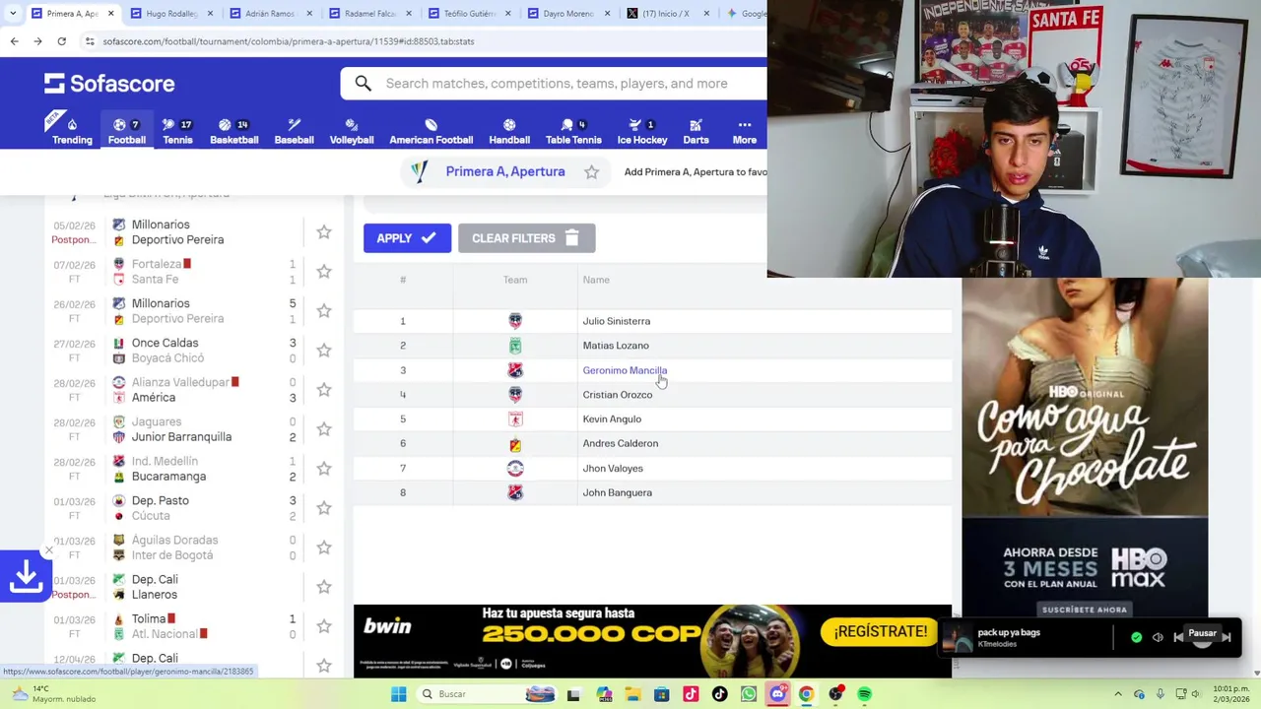Click the browser address bar URL
The width and height of the screenshot is (1261, 709).
[289, 41]
